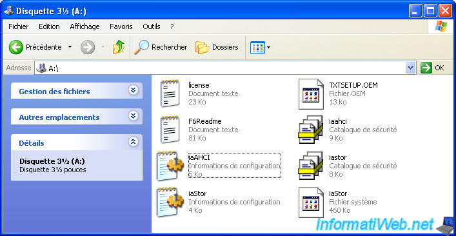The image size is (456, 236).
Task: Click the green OK go button
Action: 432,68
